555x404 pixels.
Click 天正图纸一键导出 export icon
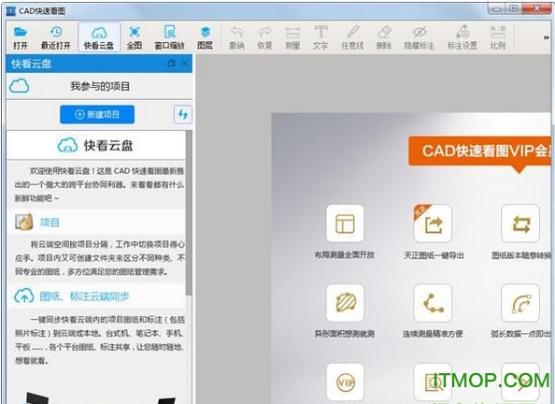(433, 224)
